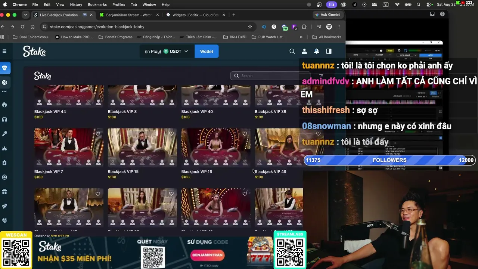Favorite Blackjack VIP 49 with heart
This screenshot has height=269, width=478.
pyautogui.click(x=318, y=134)
